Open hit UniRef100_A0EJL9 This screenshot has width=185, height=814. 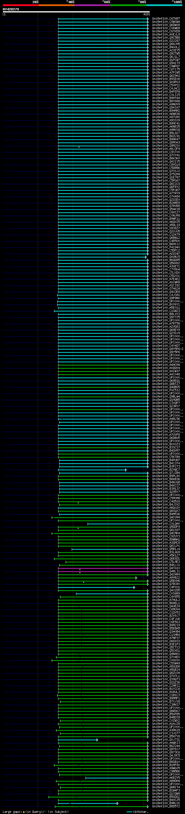(166, 34)
